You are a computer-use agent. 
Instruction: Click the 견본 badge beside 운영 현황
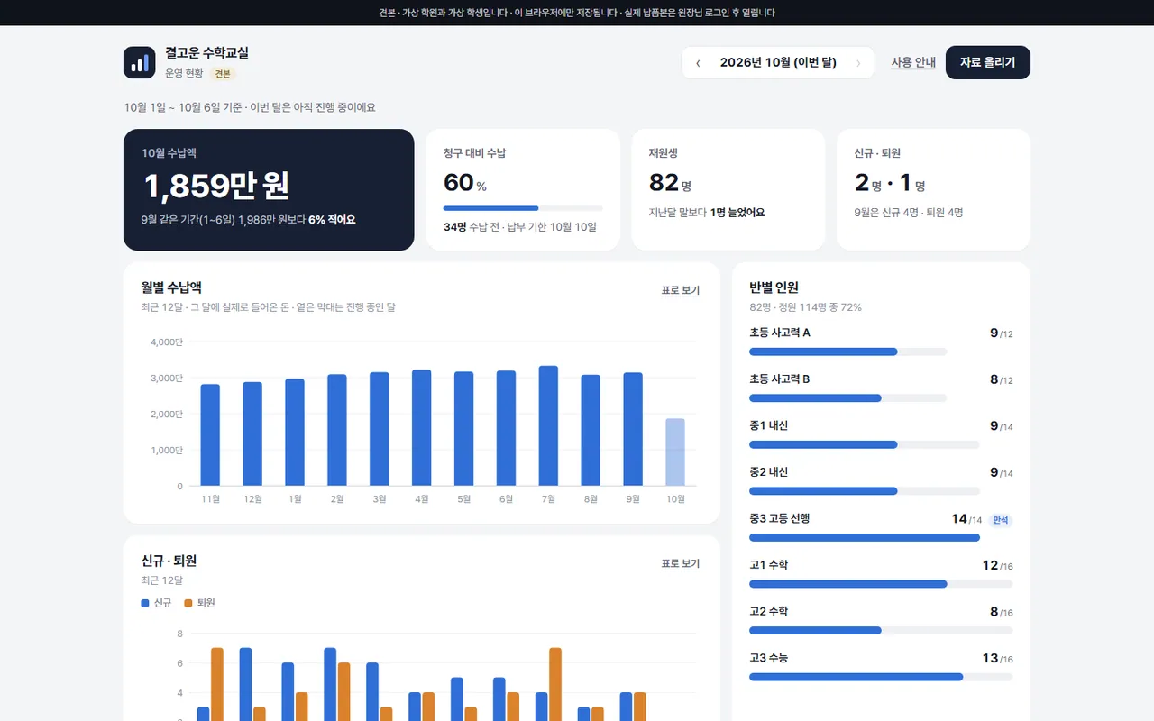(223, 74)
